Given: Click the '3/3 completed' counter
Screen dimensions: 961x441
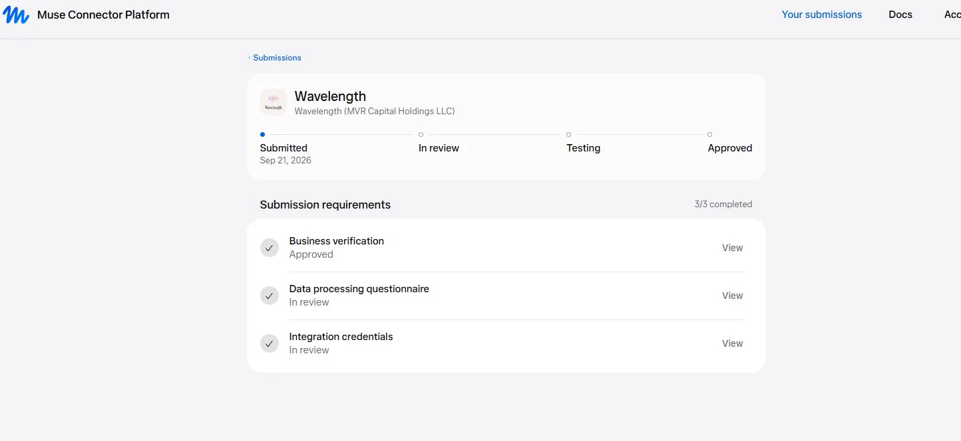Looking at the screenshot, I should point(723,204).
